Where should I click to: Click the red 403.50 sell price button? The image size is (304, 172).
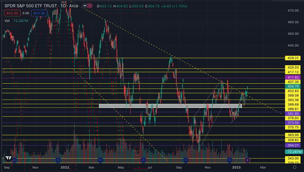pyautogui.click(x=12, y=13)
